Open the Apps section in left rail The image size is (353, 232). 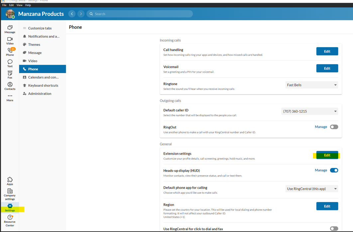(10, 181)
